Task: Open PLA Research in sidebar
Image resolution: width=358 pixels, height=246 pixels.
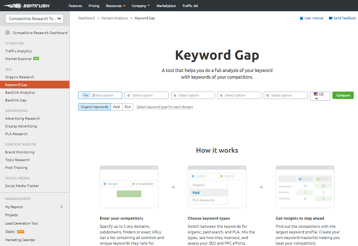Action: (x=16, y=134)
